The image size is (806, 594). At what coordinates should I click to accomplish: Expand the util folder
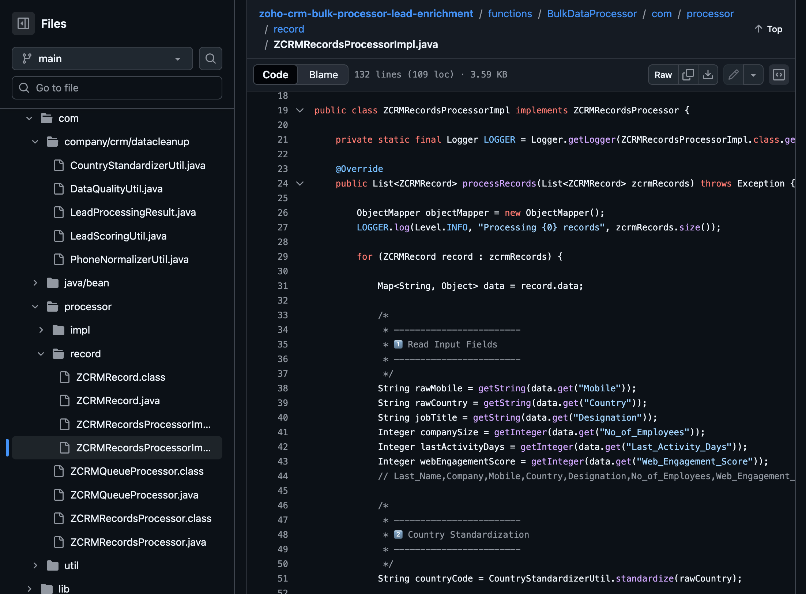35,565
